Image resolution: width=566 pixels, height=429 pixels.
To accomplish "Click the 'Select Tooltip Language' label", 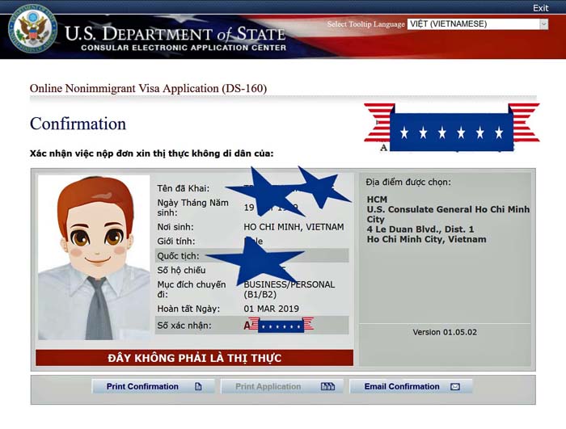I will [x=366, y=24].
